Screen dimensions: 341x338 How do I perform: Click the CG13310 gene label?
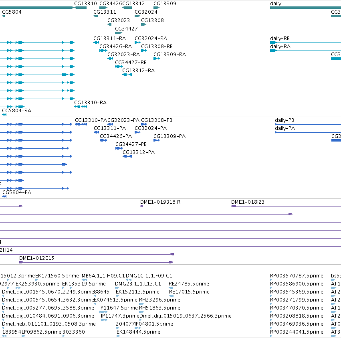[85, 4]
